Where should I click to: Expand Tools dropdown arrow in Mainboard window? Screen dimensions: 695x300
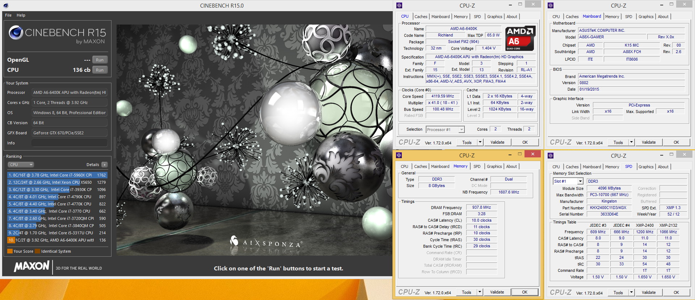(x=631, y=142)
